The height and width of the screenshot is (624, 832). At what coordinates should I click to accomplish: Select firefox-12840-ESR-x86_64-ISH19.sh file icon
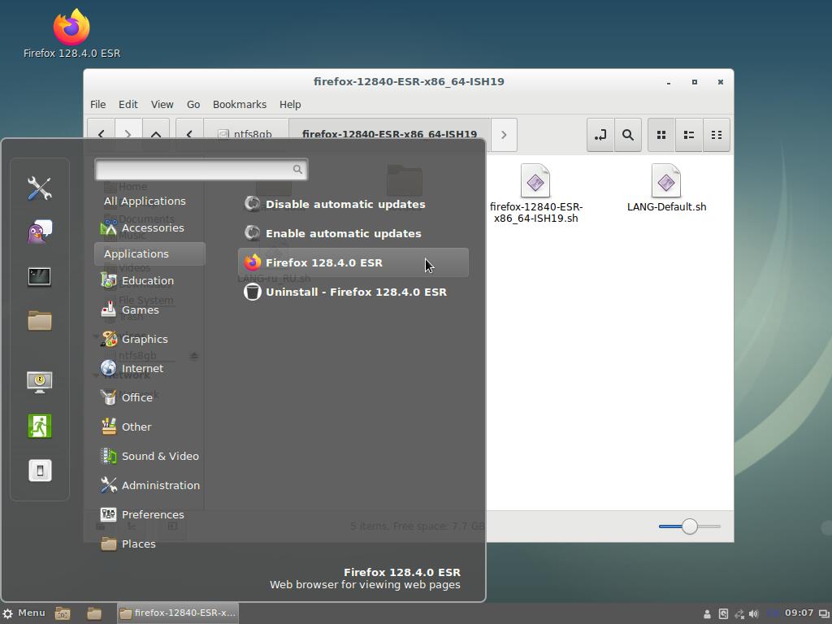(535, 181)
